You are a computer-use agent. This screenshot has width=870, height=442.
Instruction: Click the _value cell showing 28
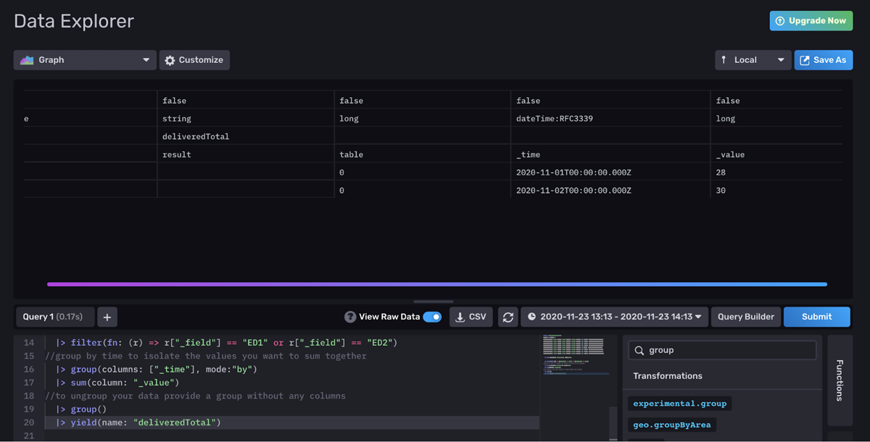tap(776, 172)
